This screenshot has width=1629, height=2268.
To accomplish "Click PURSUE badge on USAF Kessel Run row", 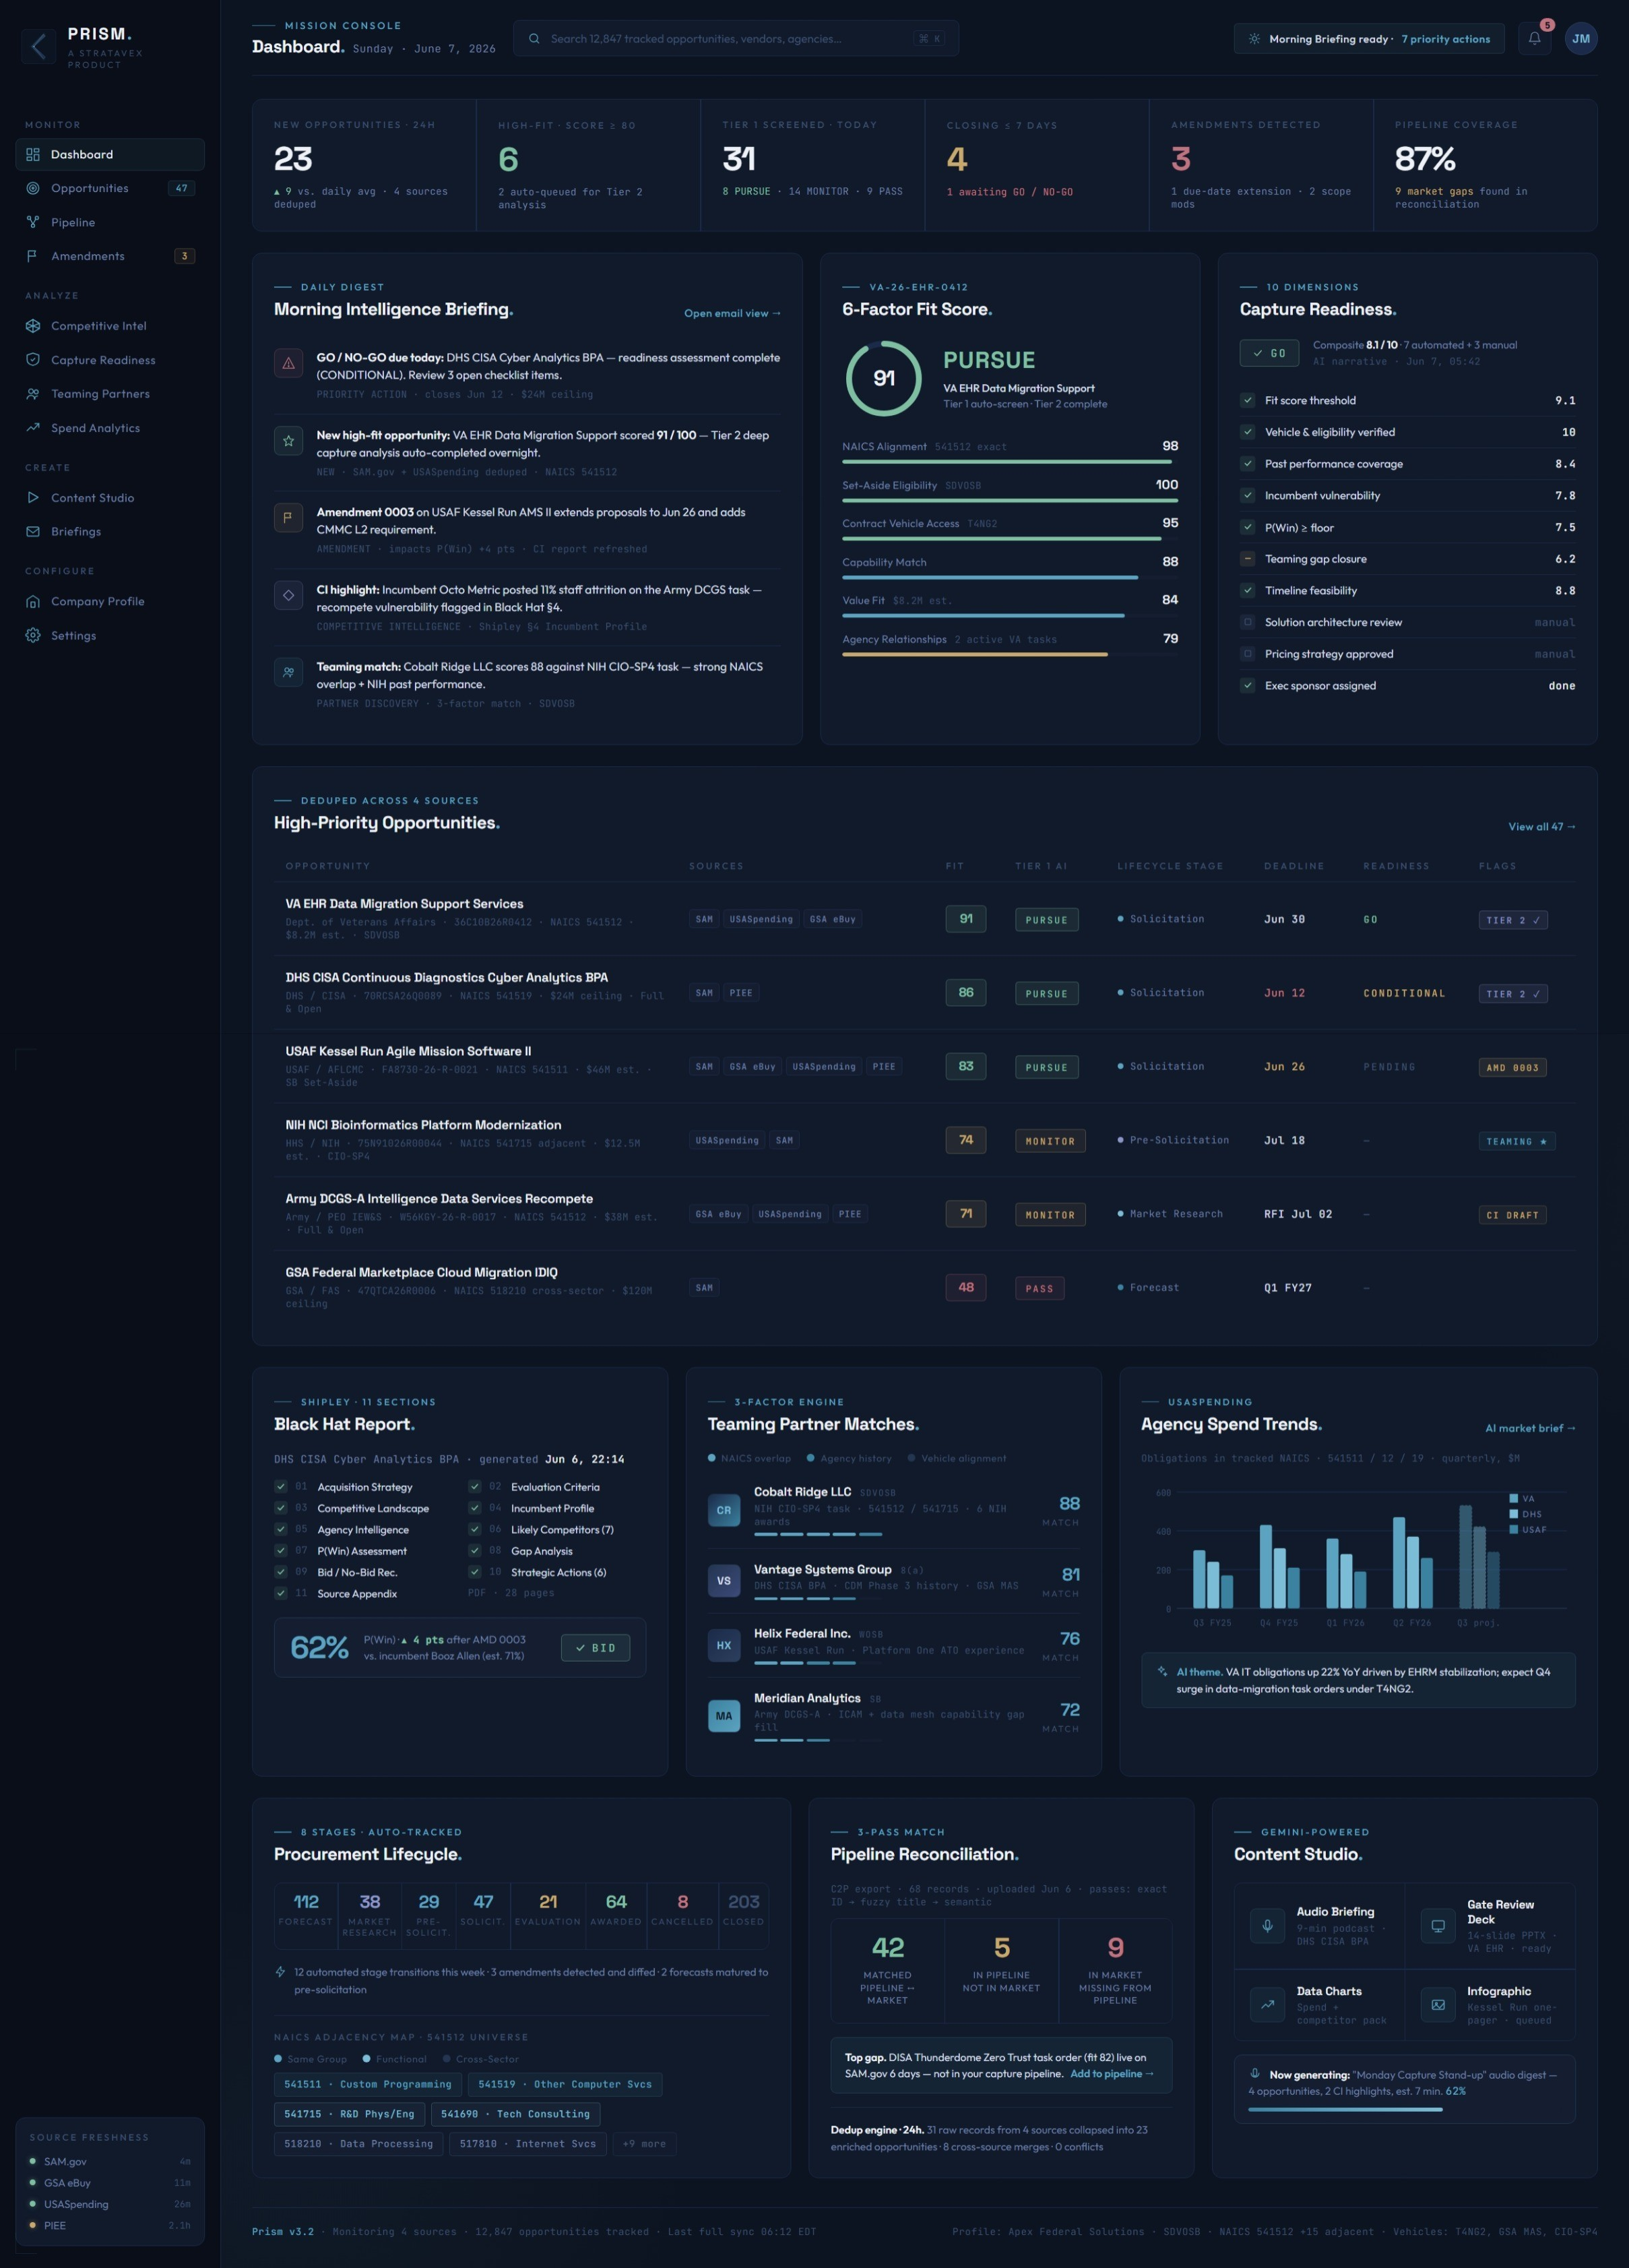I will 1046,1067.
